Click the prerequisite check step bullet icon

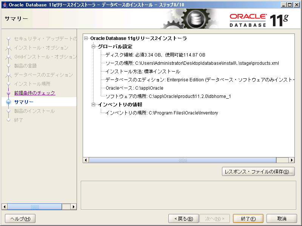pyautogui.click(x=8, y=93)
